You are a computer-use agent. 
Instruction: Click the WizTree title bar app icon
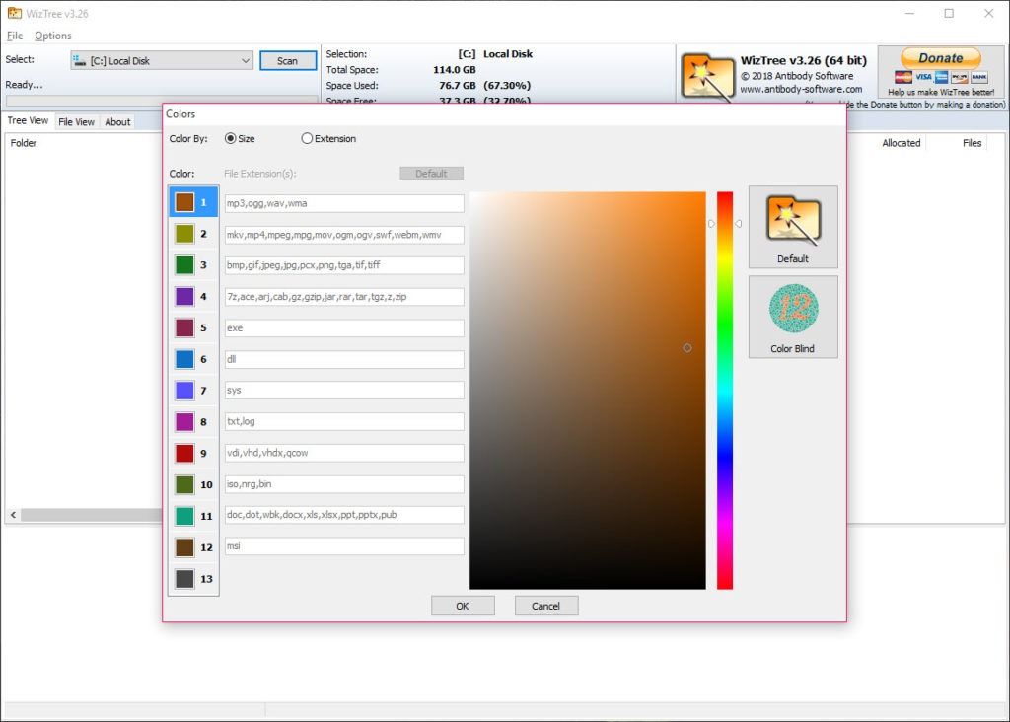coord(14,13)
